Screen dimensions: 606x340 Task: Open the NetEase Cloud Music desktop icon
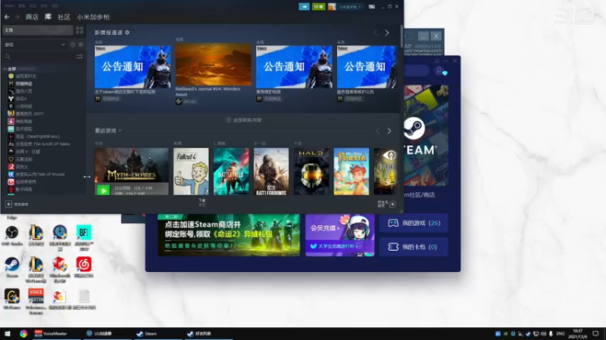(84, 267)
